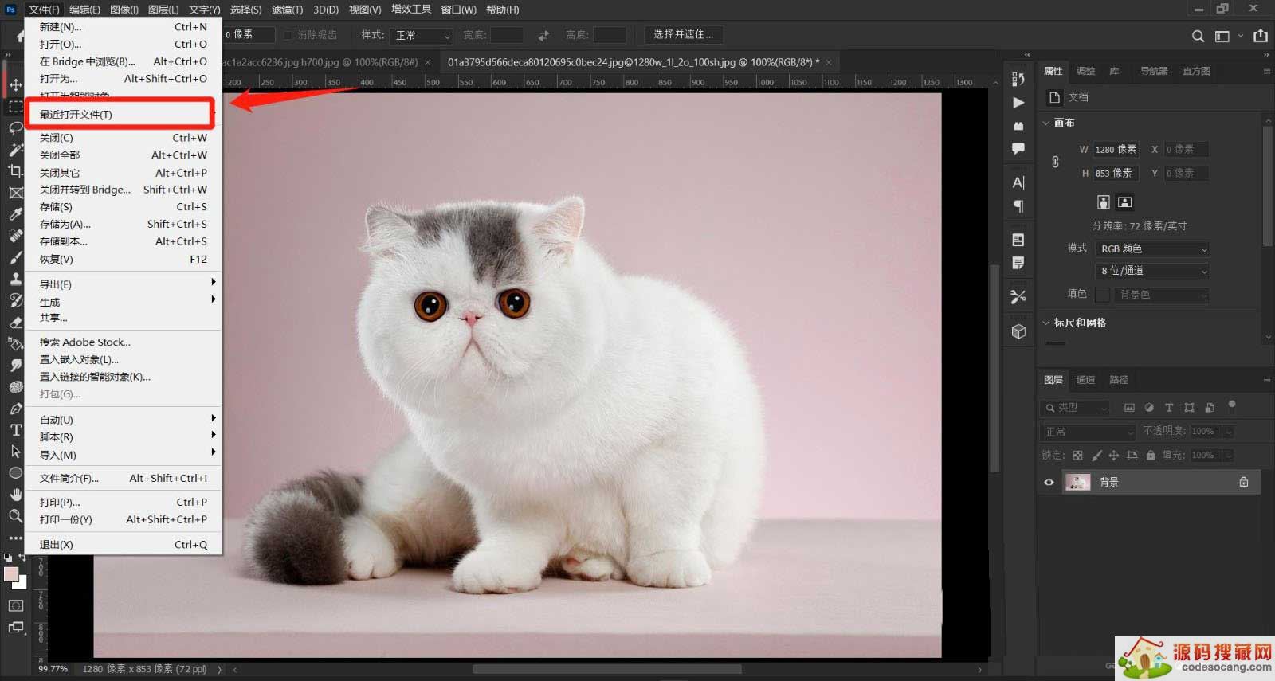The height and width of the screenshot is (681, 1275).
Task: Click the search icon in options bar
Action: pyautogui.click(x=1198, y=36)
